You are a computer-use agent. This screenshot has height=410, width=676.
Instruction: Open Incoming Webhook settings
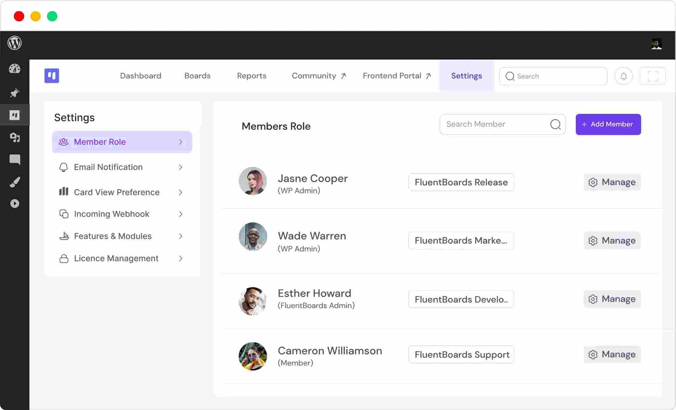122,214
